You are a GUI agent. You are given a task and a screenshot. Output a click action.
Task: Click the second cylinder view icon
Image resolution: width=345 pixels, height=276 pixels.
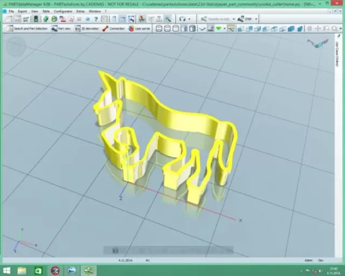tap(167, 29)
